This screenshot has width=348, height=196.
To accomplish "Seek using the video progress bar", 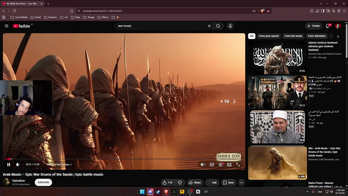I will (x=124, y=159).
